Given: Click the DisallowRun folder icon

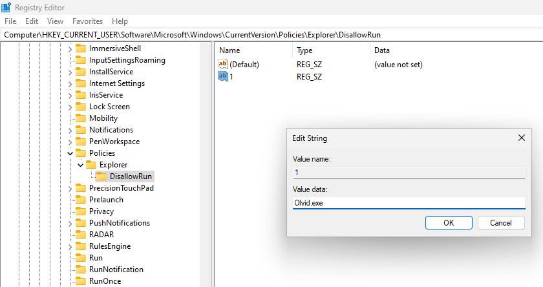Looking at the screenshot, I should [101, 176].
